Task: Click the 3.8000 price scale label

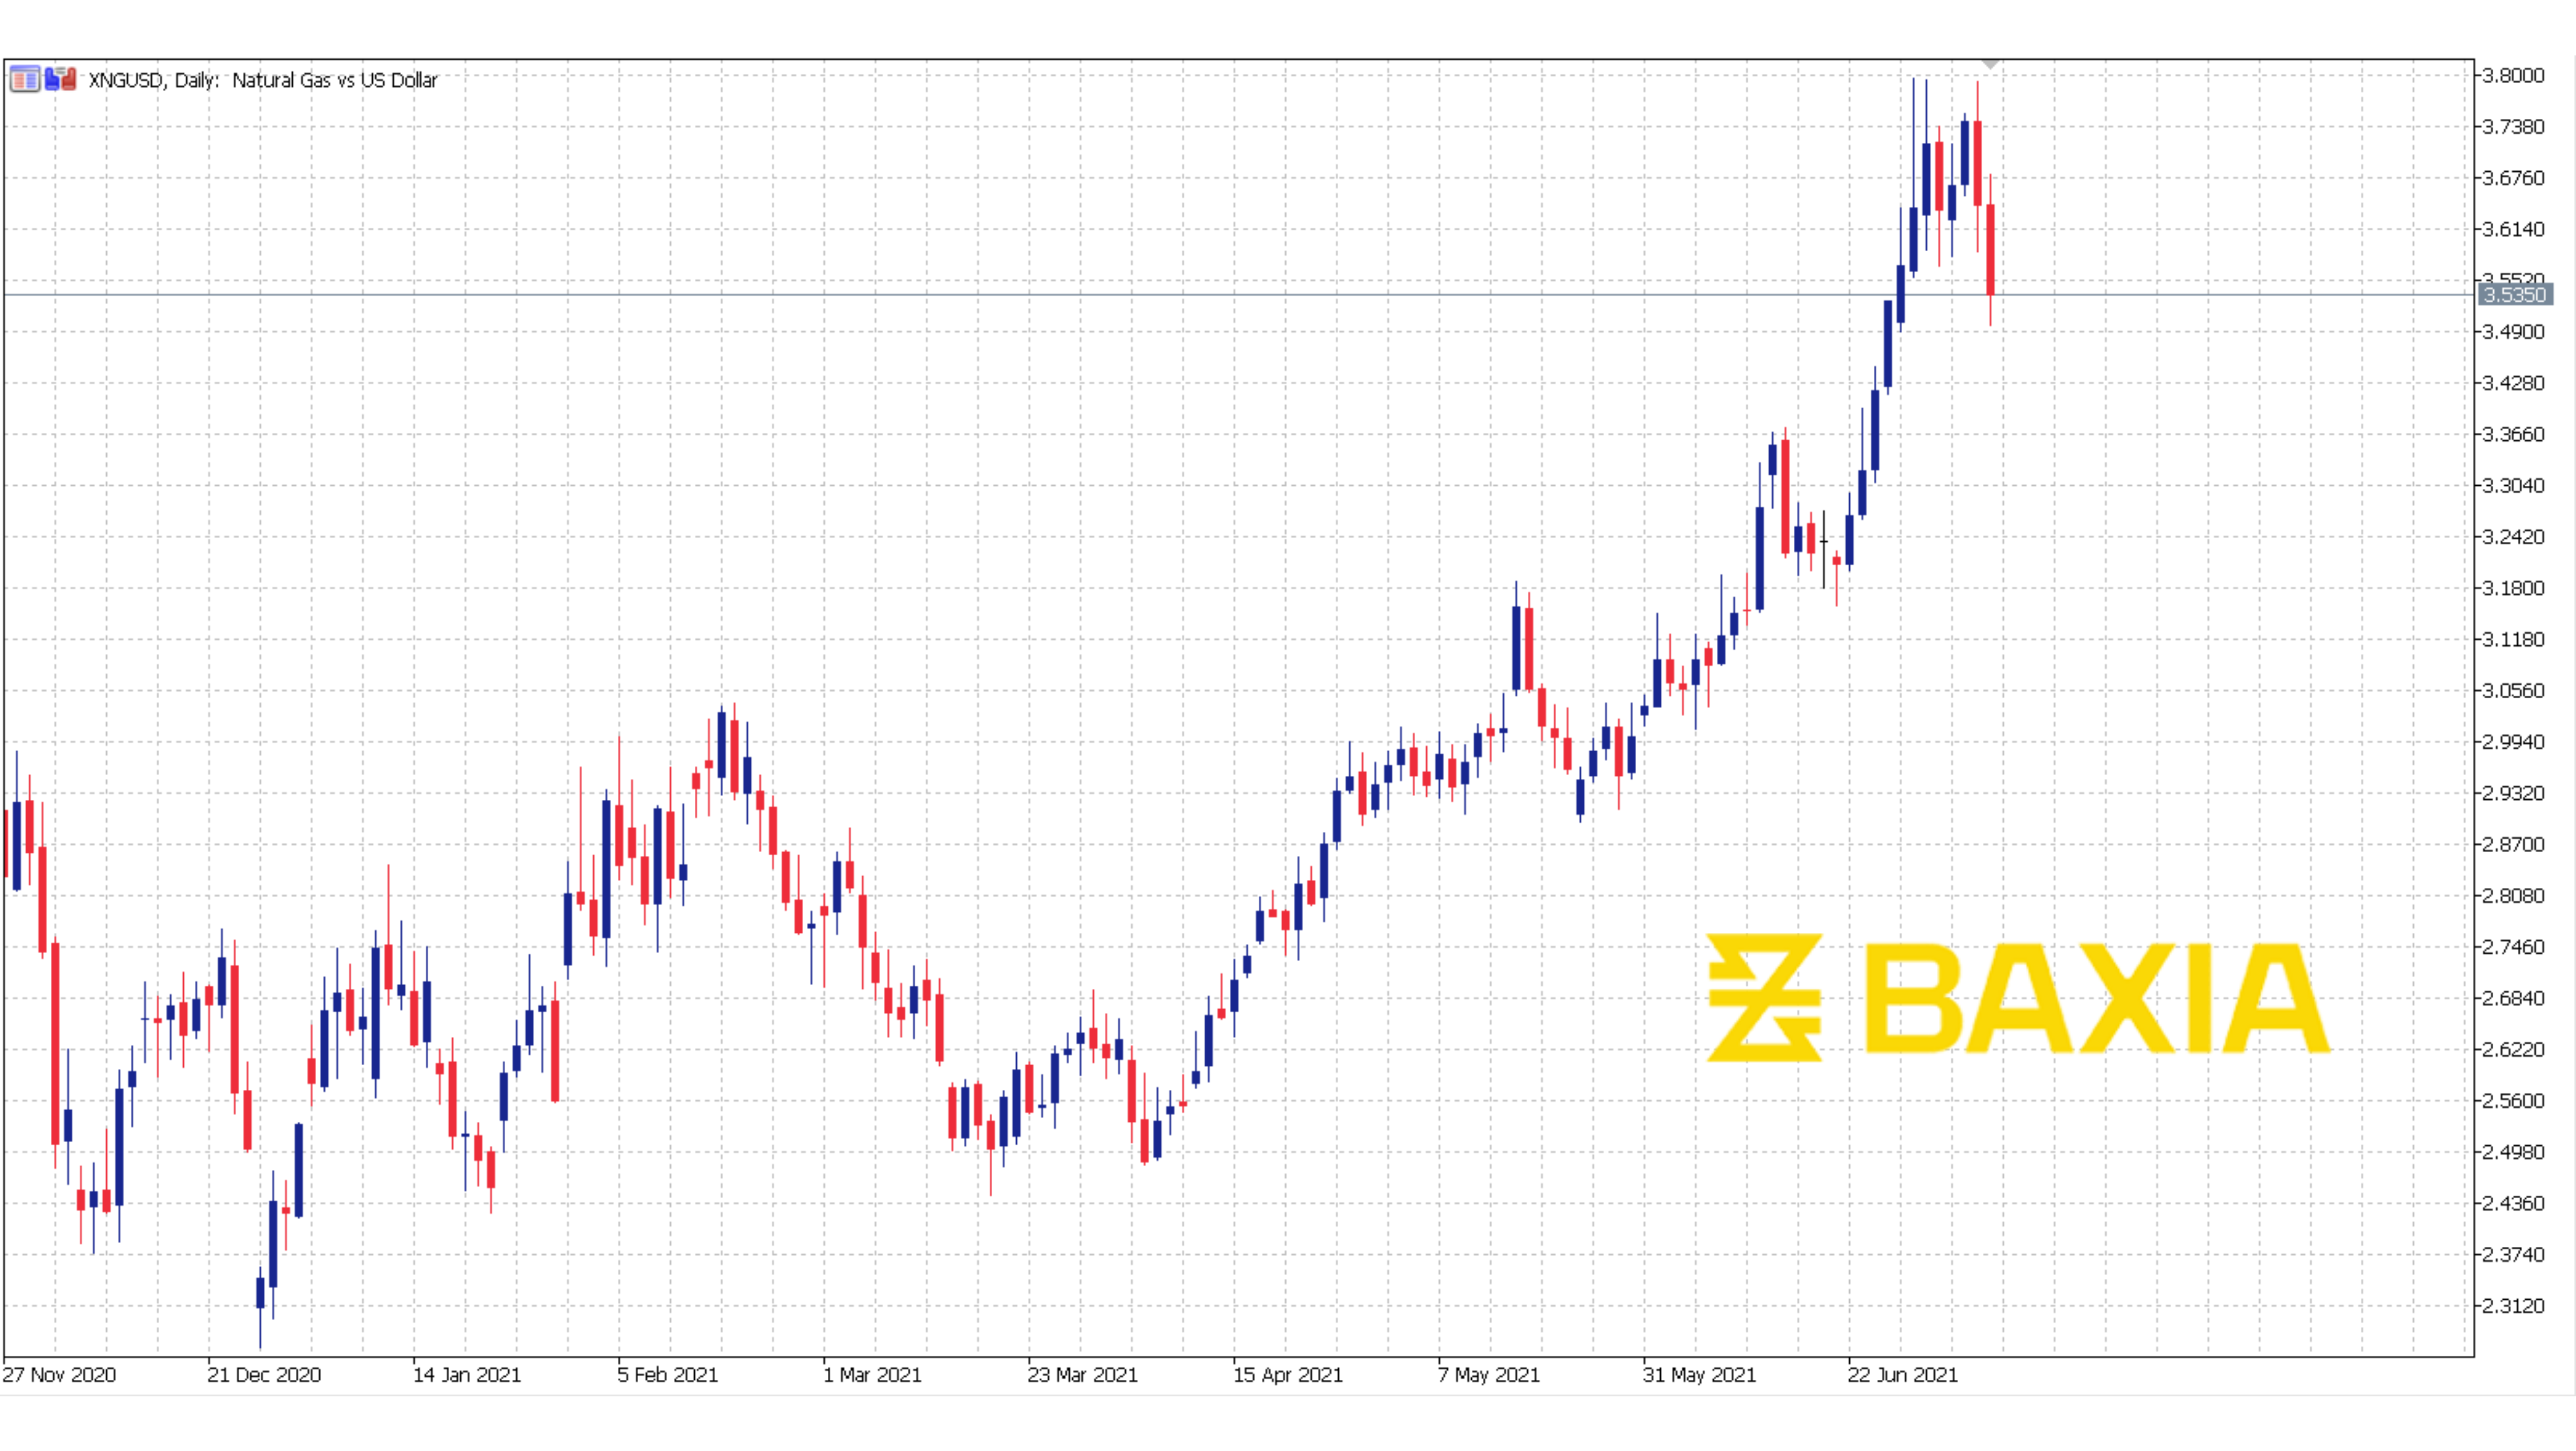Action: 2513,75
